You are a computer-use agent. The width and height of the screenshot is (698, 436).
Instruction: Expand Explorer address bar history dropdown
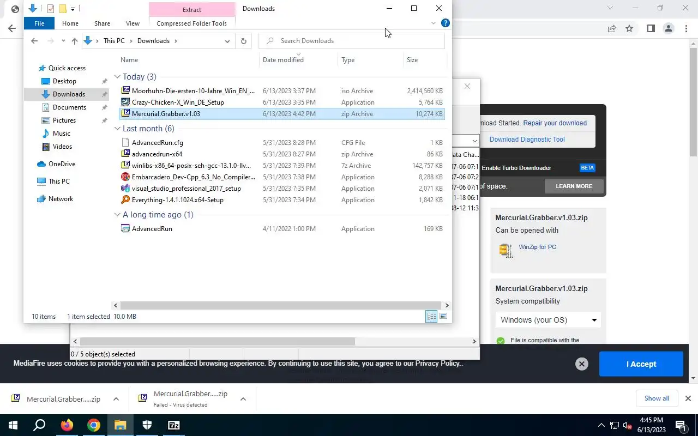coord(227,41)
